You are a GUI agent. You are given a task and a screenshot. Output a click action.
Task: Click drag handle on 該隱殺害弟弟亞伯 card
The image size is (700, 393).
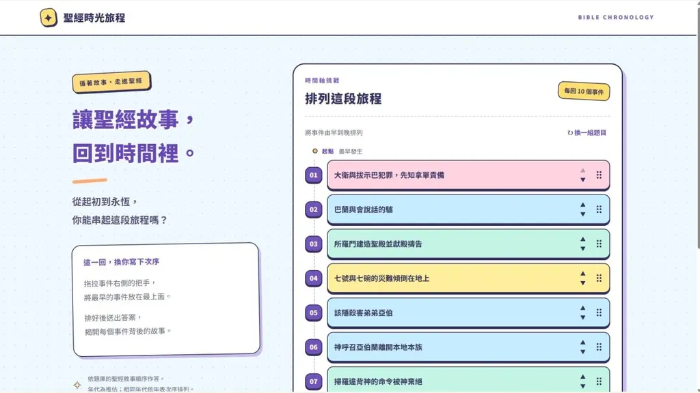click(599, 312)
